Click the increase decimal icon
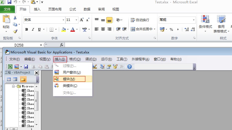The image size is (232, 130). [x=187, y=29]
